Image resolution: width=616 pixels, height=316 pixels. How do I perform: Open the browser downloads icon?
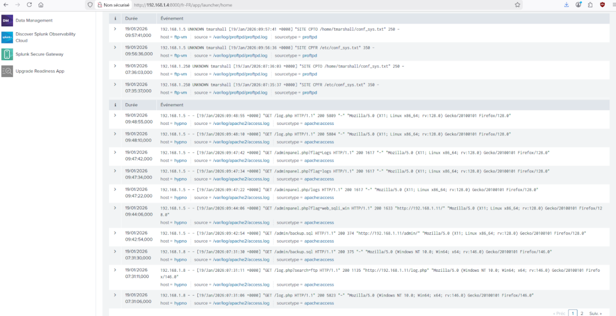coord(566,5)
